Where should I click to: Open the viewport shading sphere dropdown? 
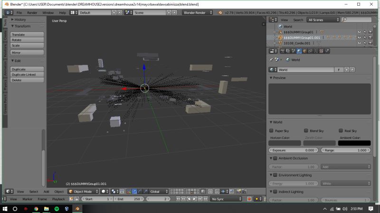tap(104, 192)
